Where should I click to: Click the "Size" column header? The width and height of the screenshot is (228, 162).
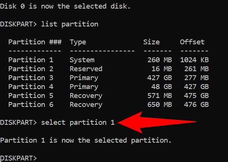(151, 42)
